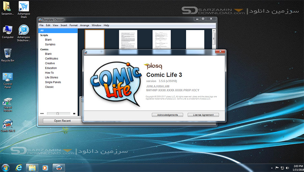The image size is (304, 172).
Task: Open the Sarzamin folder desktop icon
Action: [x=7, y=8]
